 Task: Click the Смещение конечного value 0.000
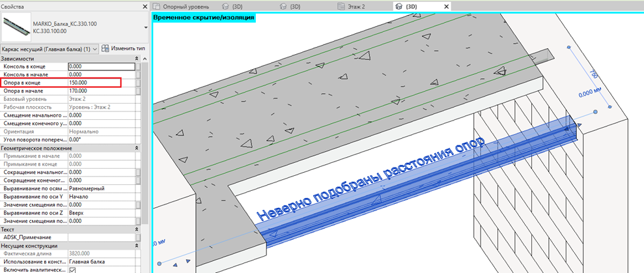pyautogui.click(x=102, y=123)
